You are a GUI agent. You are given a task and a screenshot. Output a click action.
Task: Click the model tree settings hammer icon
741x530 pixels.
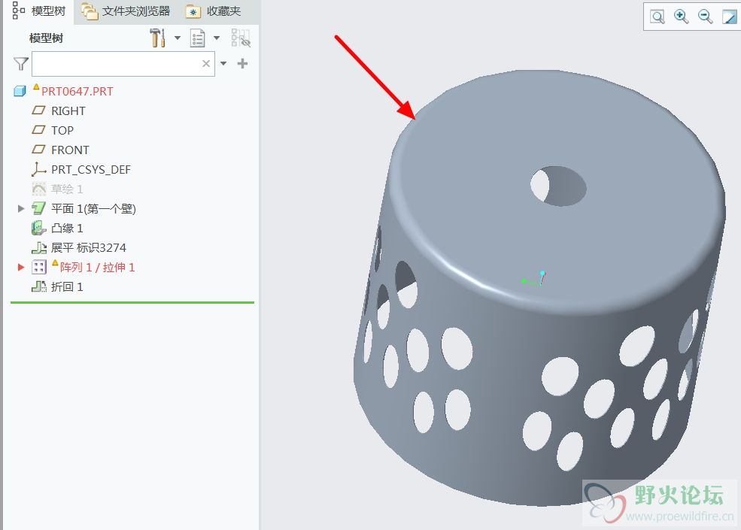click(x=157, y=38)
